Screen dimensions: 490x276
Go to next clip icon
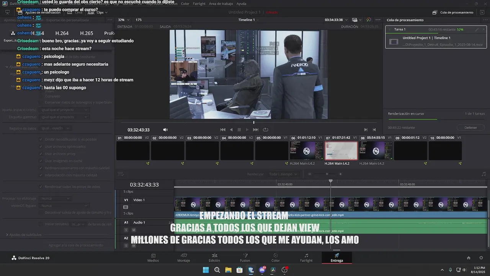pos(366,130)
